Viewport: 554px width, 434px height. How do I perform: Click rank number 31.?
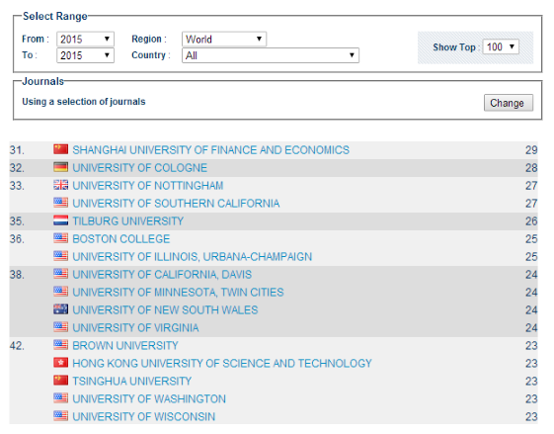coord(17,150)
